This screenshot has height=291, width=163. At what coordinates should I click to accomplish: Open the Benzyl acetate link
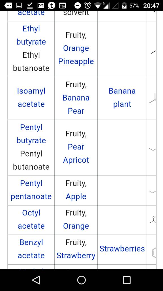[x=31, y=249]
